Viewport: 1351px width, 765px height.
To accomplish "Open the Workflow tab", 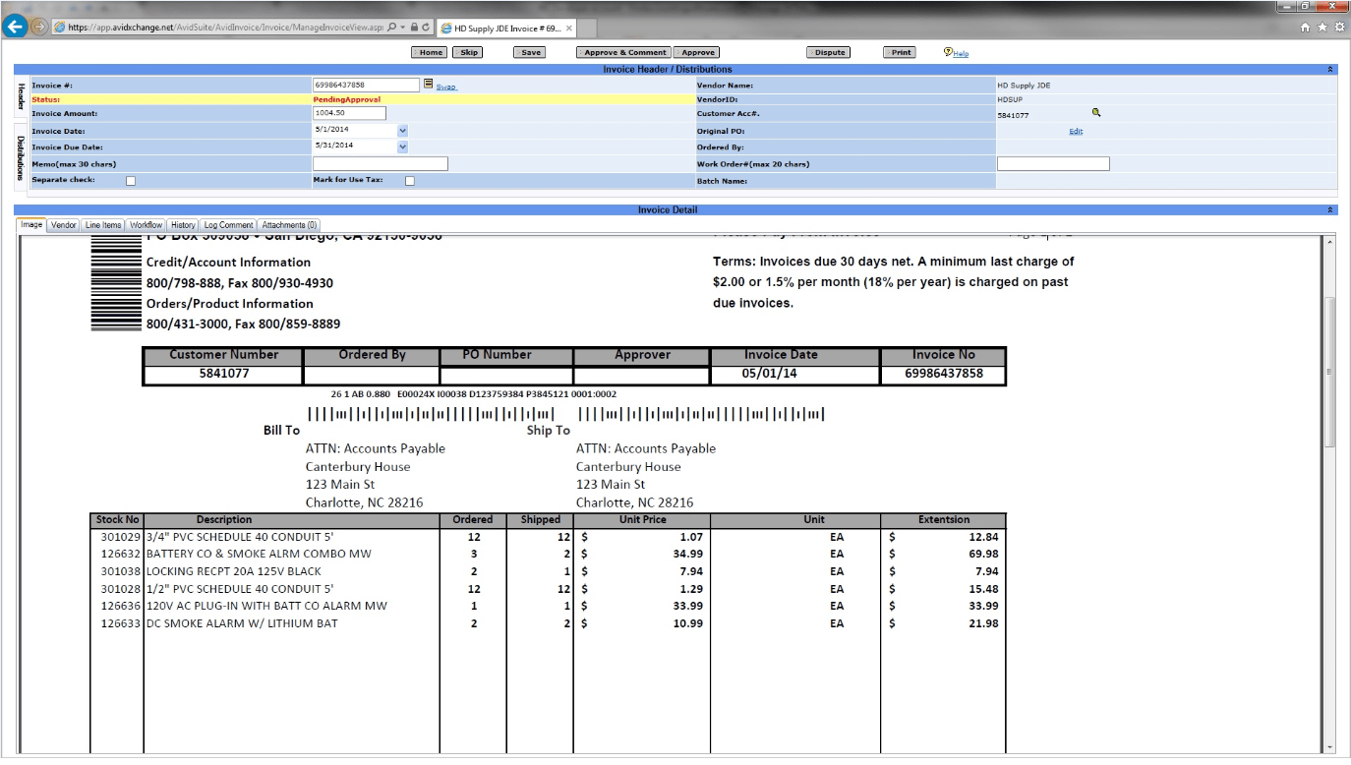I will 147,225.
